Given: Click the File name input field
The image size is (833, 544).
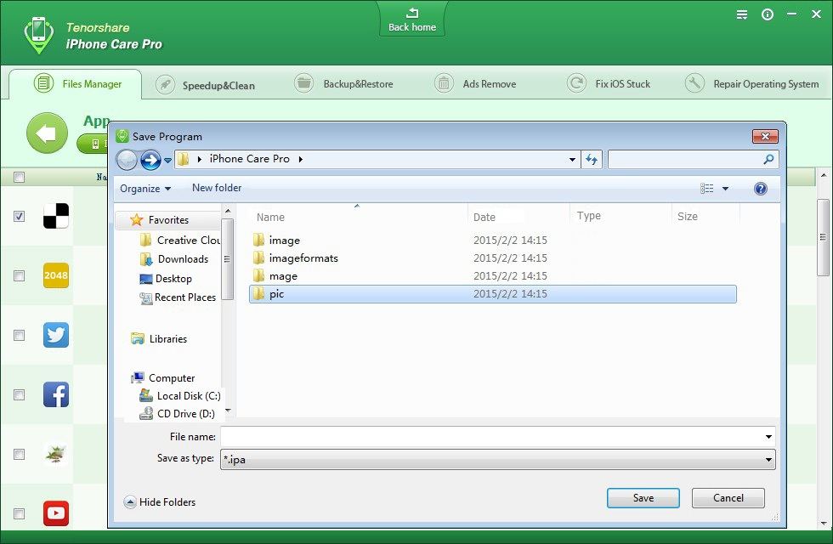Looking at the screenshot, I should pos(491,437).
